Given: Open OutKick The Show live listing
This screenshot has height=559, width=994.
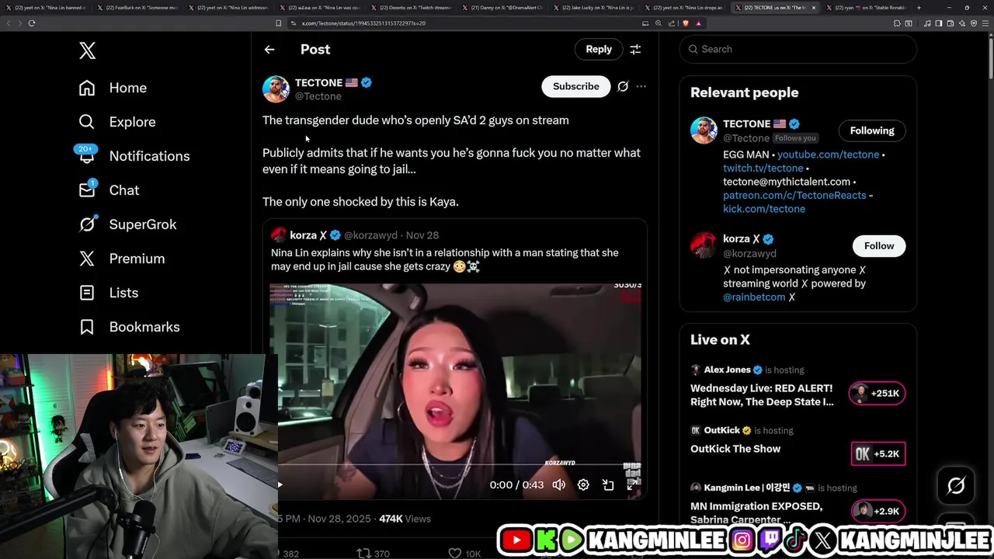Looking at the screenshot, I should point(735,449).
